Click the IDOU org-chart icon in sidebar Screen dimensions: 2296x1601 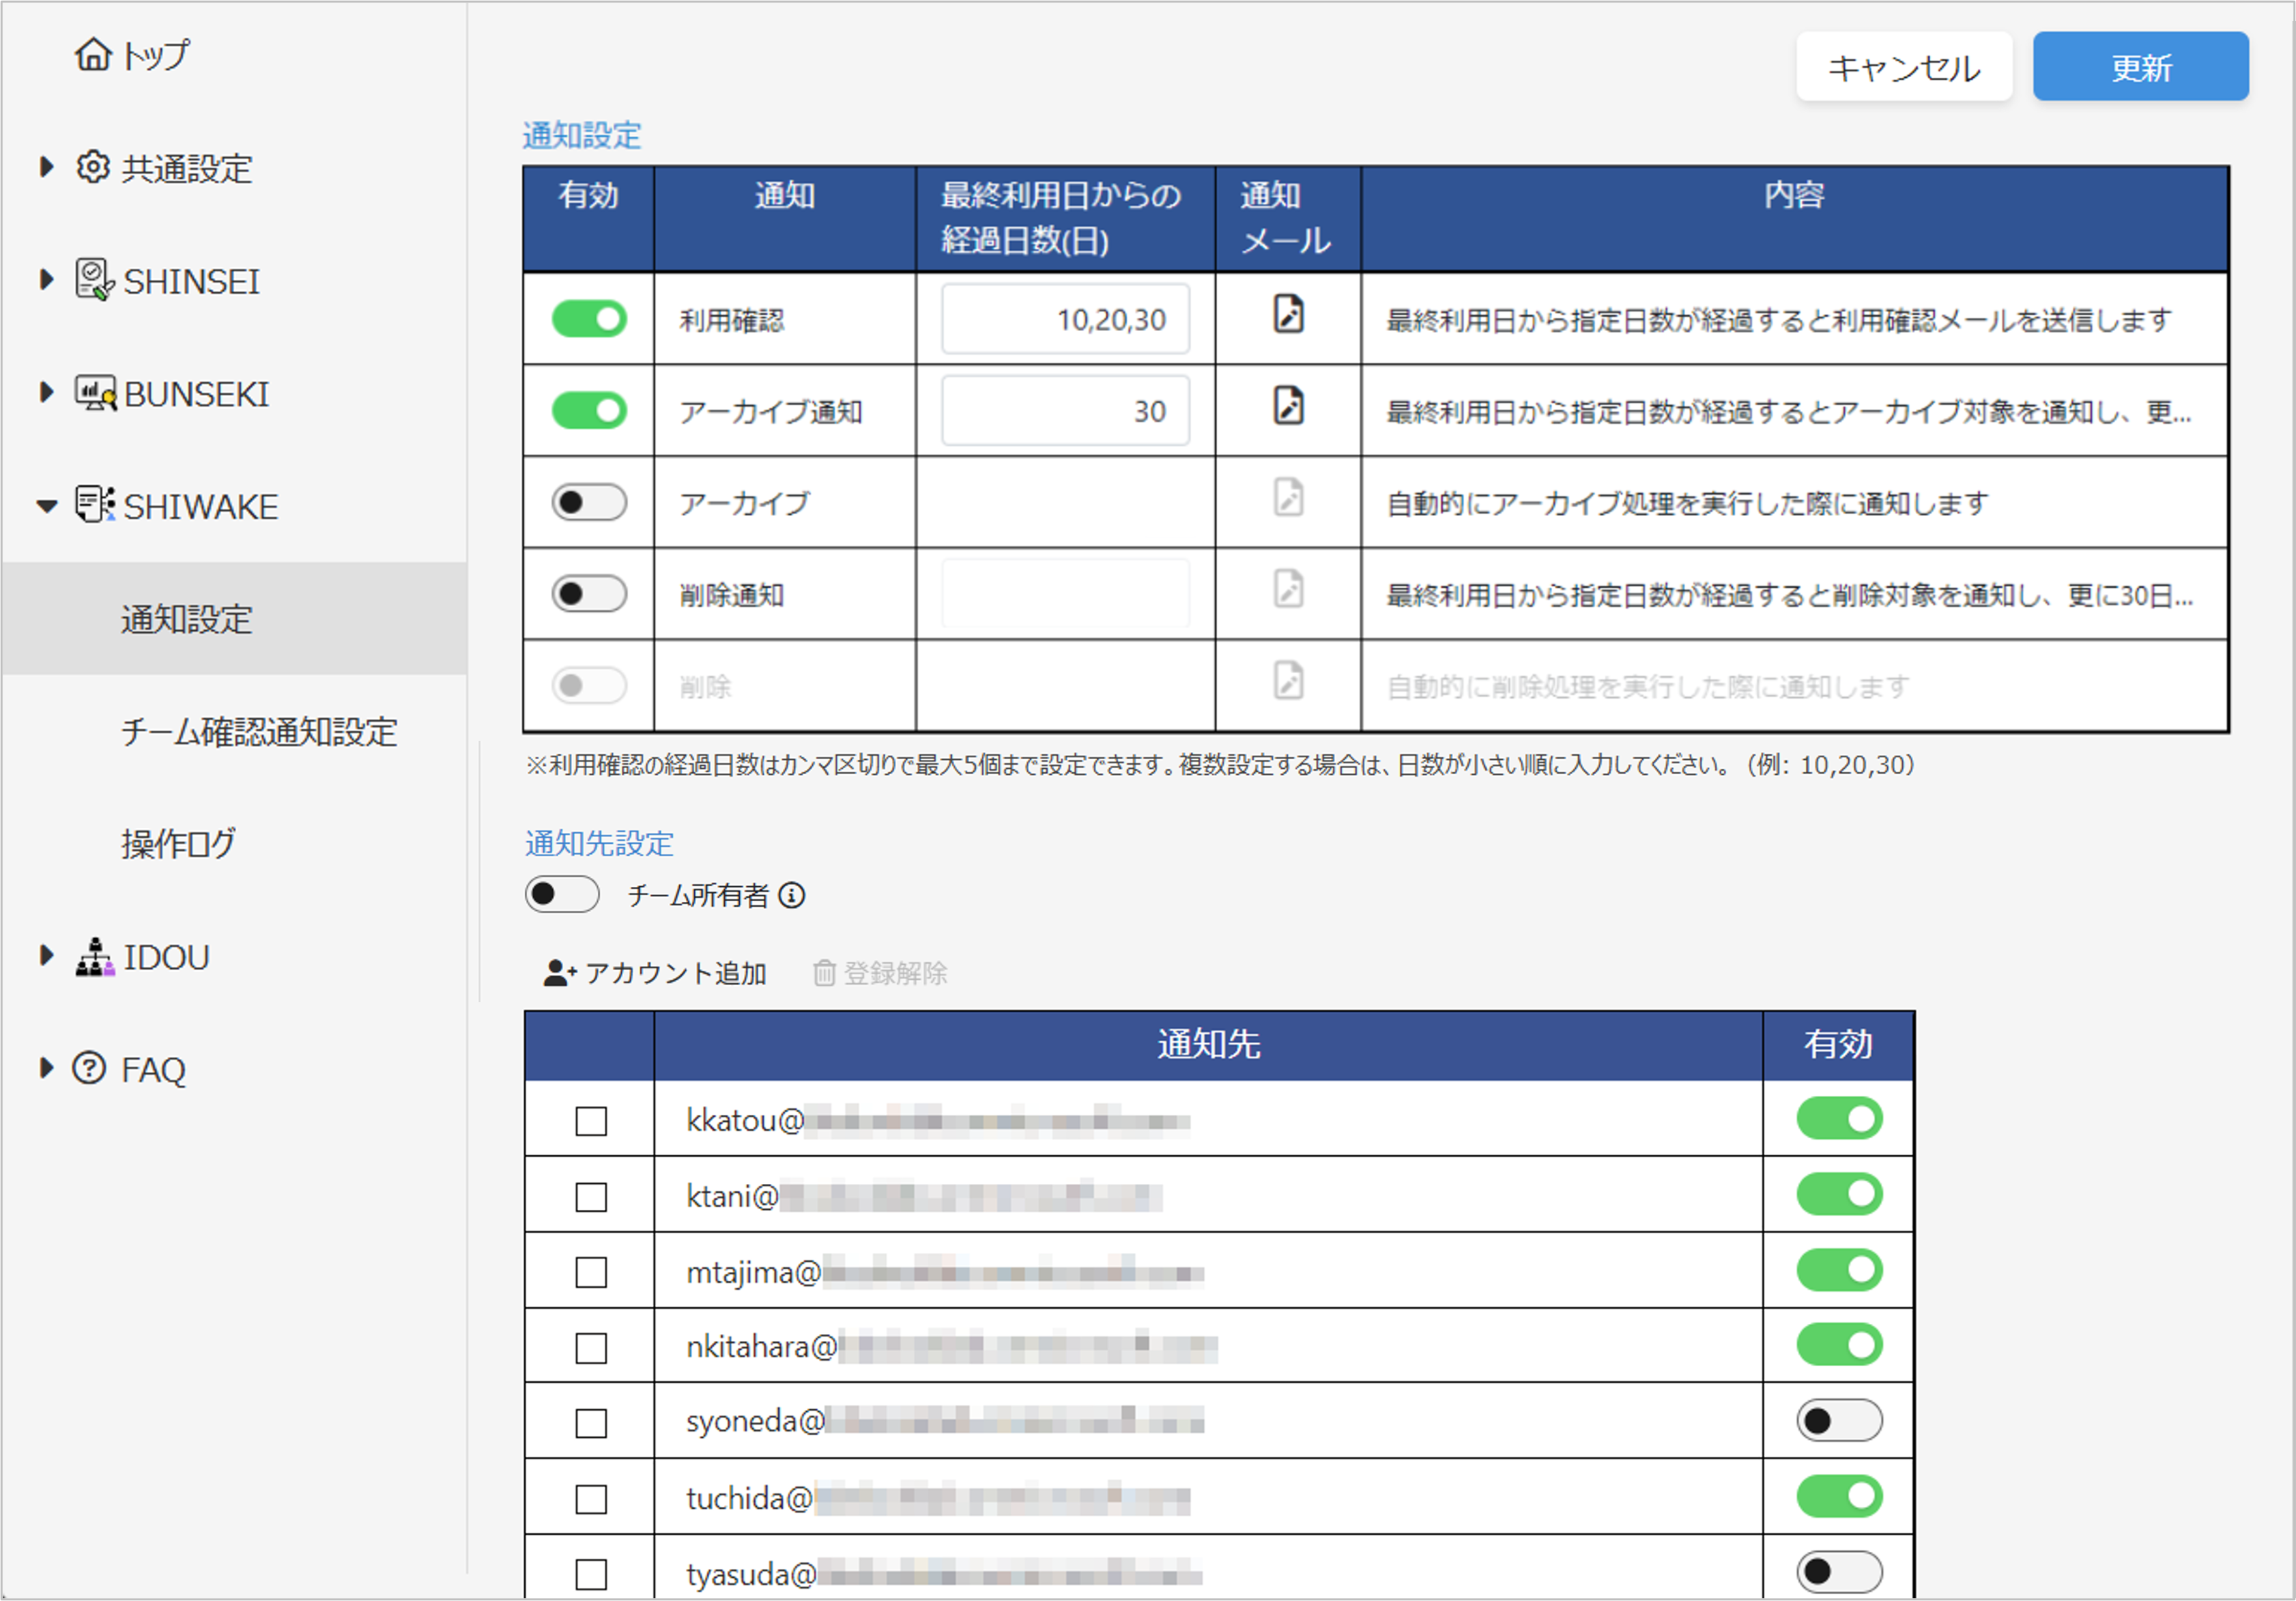pyautogui.click(x=94, y=957)
